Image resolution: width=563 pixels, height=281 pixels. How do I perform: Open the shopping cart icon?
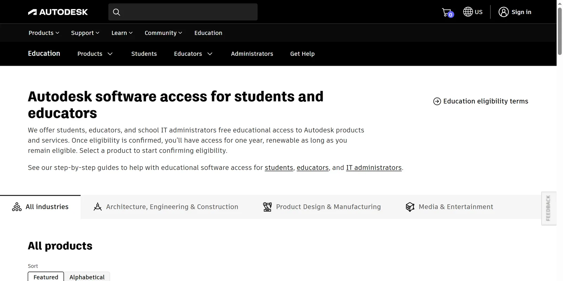point(448,12)
